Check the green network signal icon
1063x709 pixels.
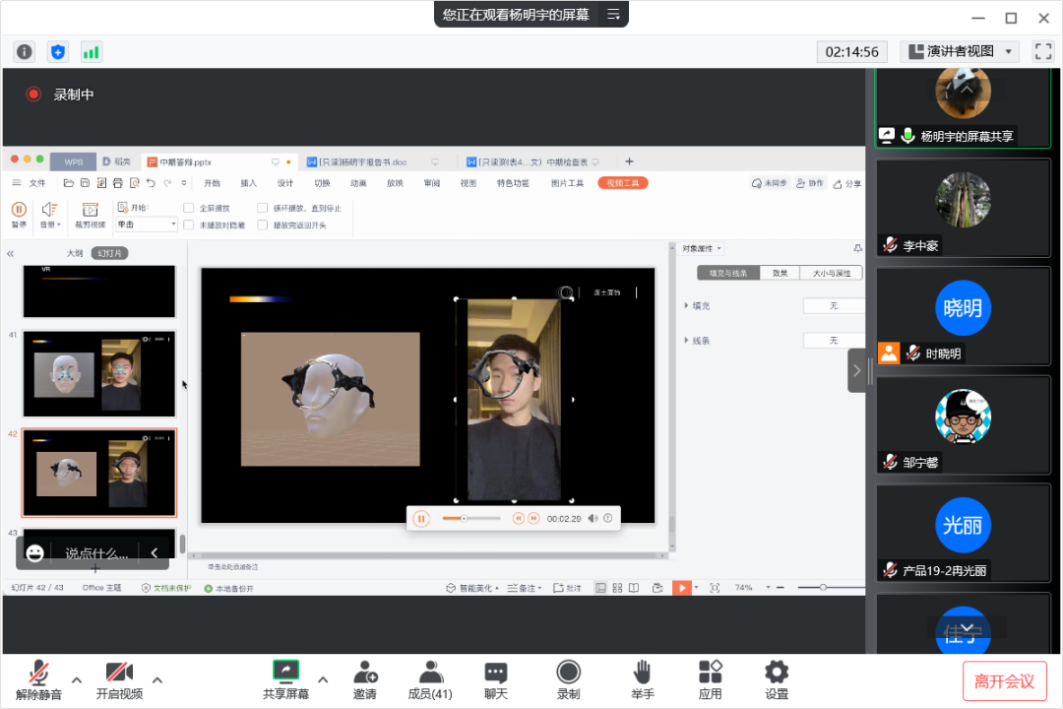[91, 51]
